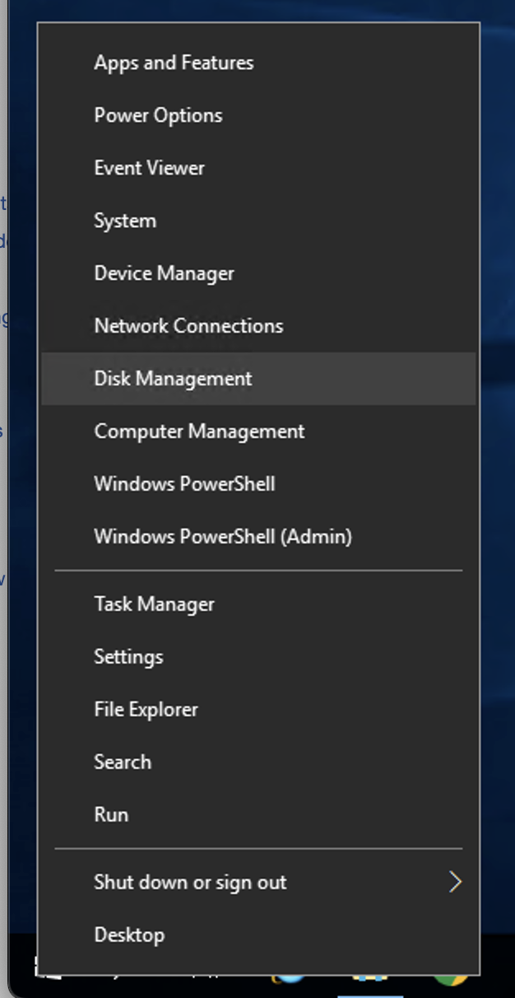Open File Explorer
Image resolution: width=515 pixels, height=998 pixels.
click(x=146, y=710)
